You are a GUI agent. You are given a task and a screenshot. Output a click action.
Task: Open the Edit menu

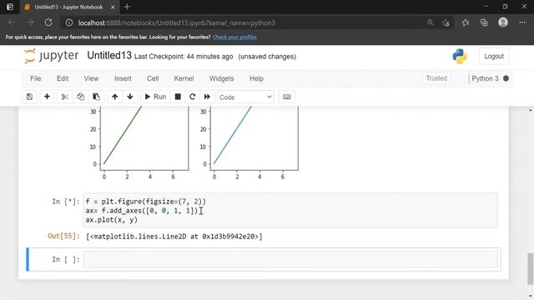[63, 78]
